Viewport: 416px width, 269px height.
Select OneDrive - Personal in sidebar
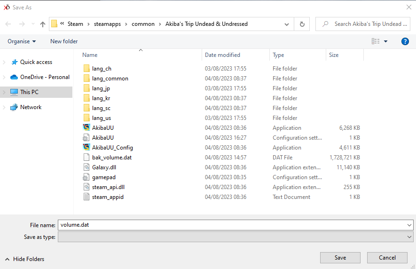(x=45, y=77)
